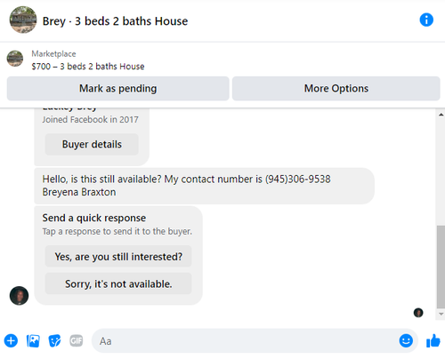The image size is (445, 359).
Task: Click Mark as pending button
Action: 118,89
